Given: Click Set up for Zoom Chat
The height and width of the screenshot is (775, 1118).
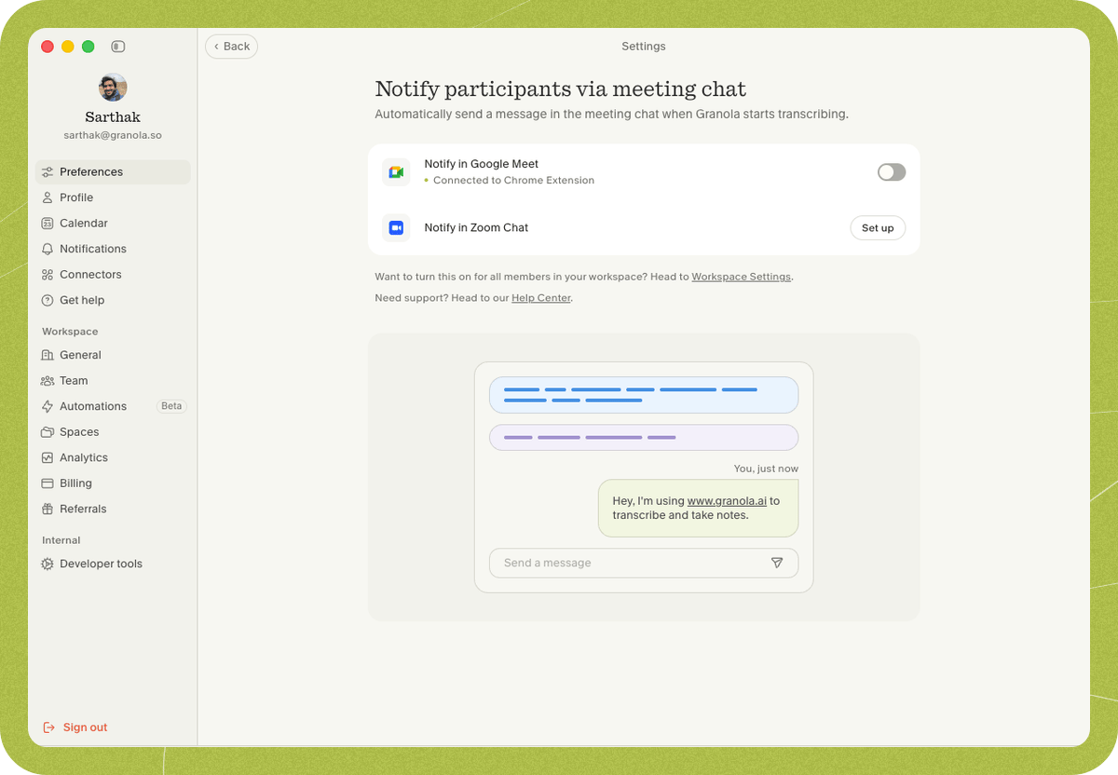Looking at the screenshot, I should [878, 228].
